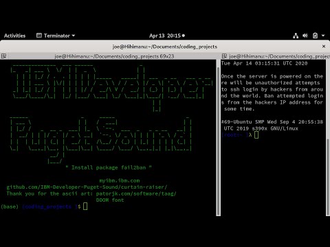The width and height of the screenshot is (330, 247).
Task: Close the Terminator window
Action: [x=324, y=47]
